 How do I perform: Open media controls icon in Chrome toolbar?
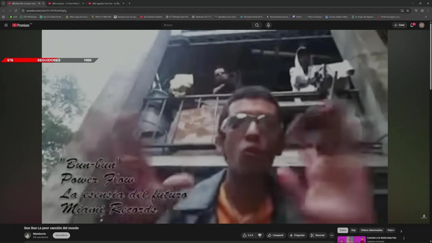click(x=416, y=10)
